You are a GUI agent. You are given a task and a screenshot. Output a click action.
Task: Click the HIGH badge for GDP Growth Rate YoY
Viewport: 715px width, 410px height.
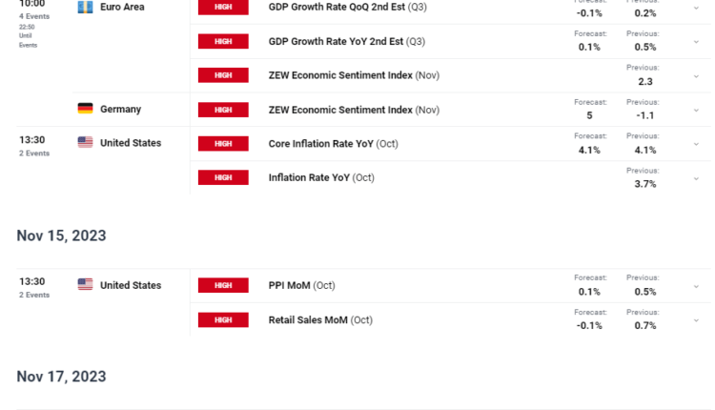223,42
